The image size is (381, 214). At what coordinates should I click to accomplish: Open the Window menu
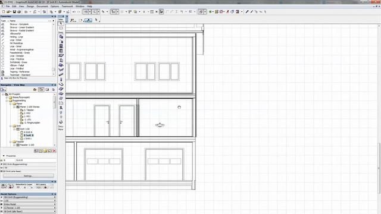click(x=80, y=7)
